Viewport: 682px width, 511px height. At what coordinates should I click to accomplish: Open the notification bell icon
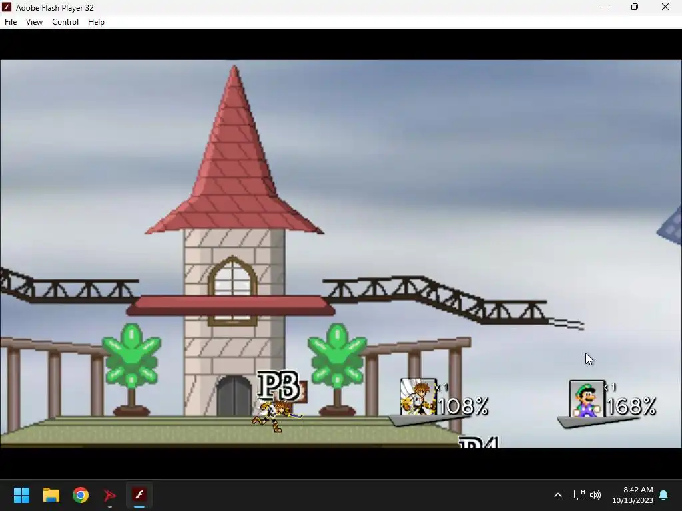(x=664, y=495)
